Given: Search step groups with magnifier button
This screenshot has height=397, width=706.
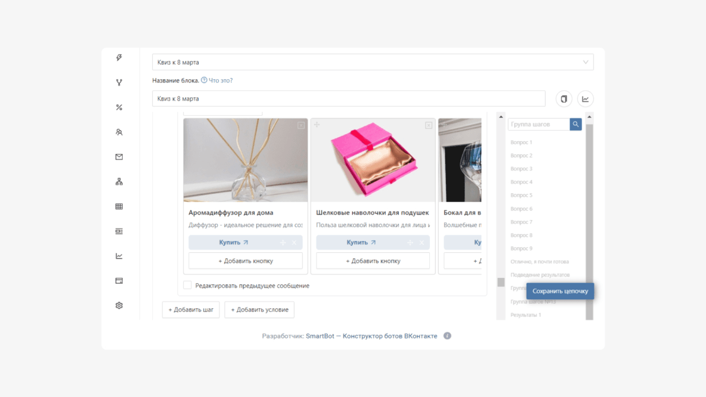Looking at the screenshot, I should coord(575,124).
